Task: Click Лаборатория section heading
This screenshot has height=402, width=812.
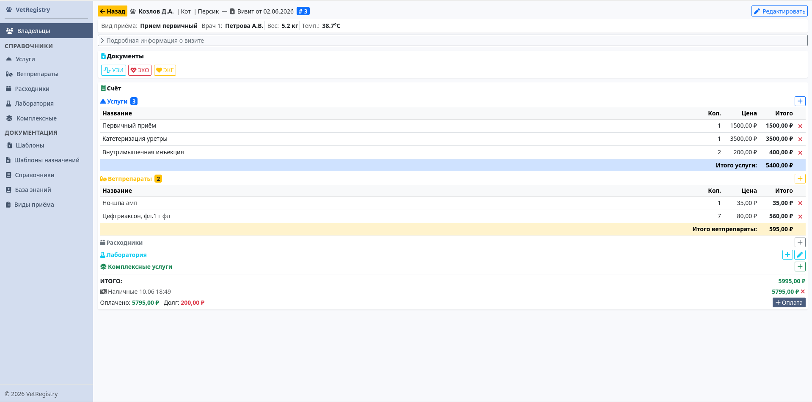Action: [127, 255]
